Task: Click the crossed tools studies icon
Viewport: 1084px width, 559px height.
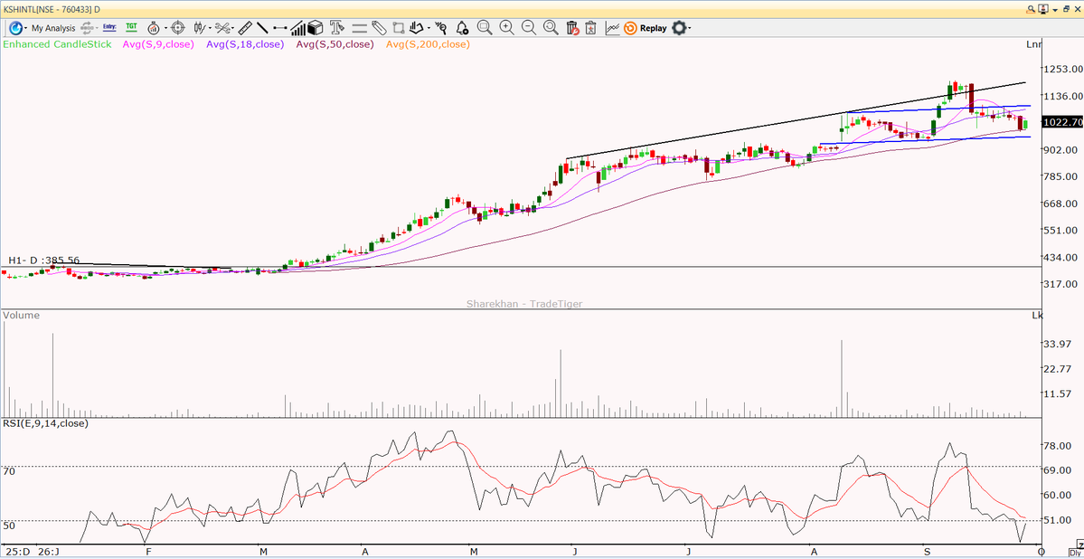Action: (222, 28)
